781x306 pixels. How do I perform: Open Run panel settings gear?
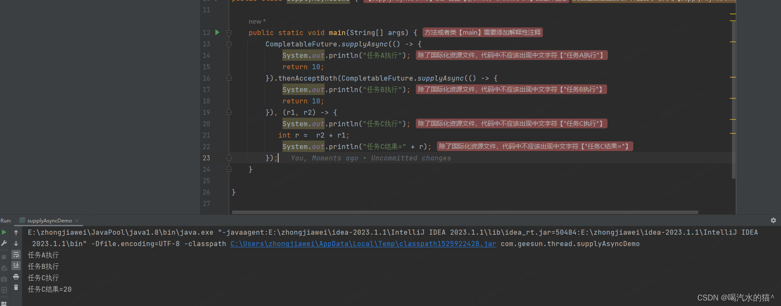(x=773, y=220)
